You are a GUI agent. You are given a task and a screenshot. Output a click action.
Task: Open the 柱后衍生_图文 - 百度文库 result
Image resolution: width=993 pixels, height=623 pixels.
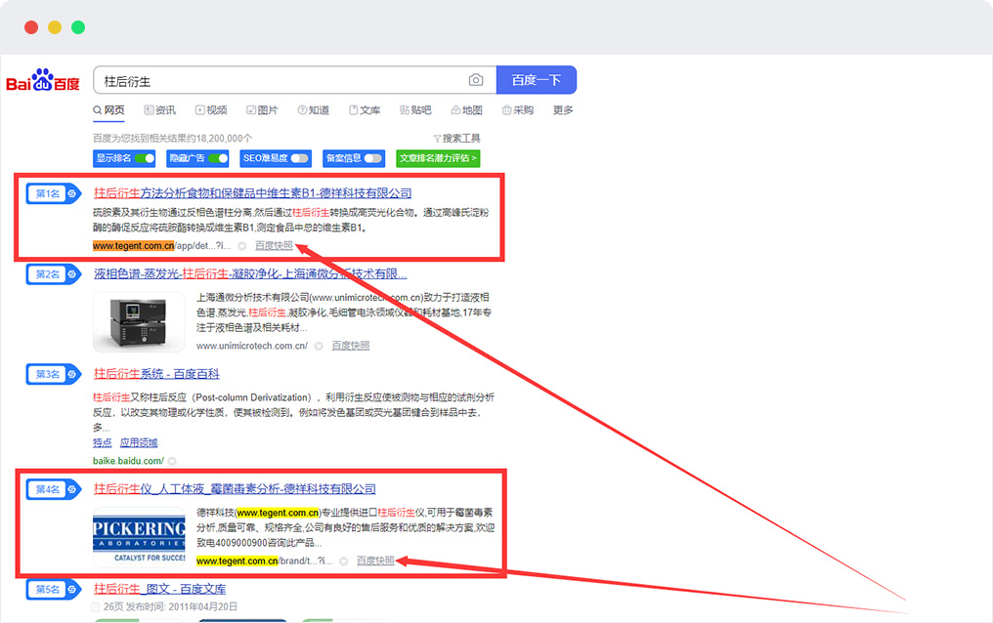(x=159, y=589)
